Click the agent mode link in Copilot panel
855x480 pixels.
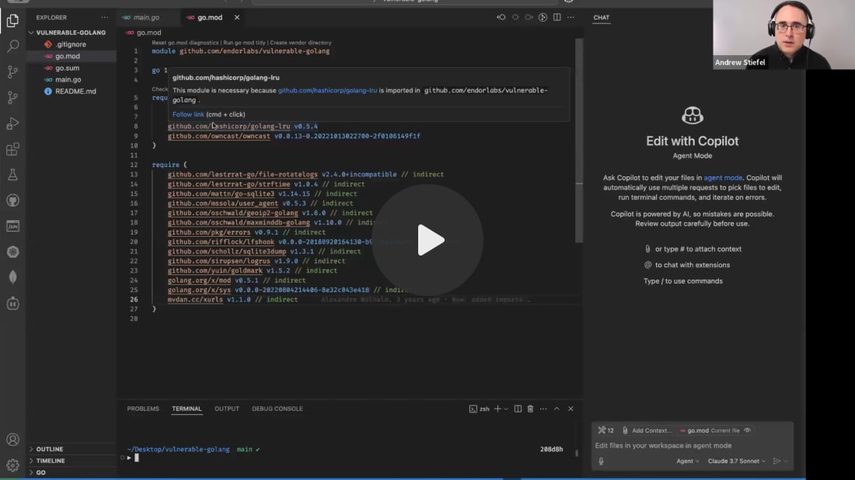[x=723, y=178]
